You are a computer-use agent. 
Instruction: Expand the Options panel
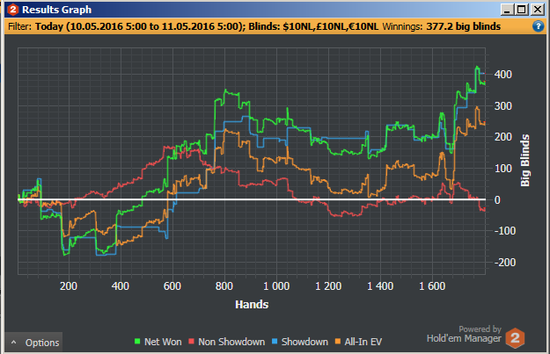[x=34, y=342]
